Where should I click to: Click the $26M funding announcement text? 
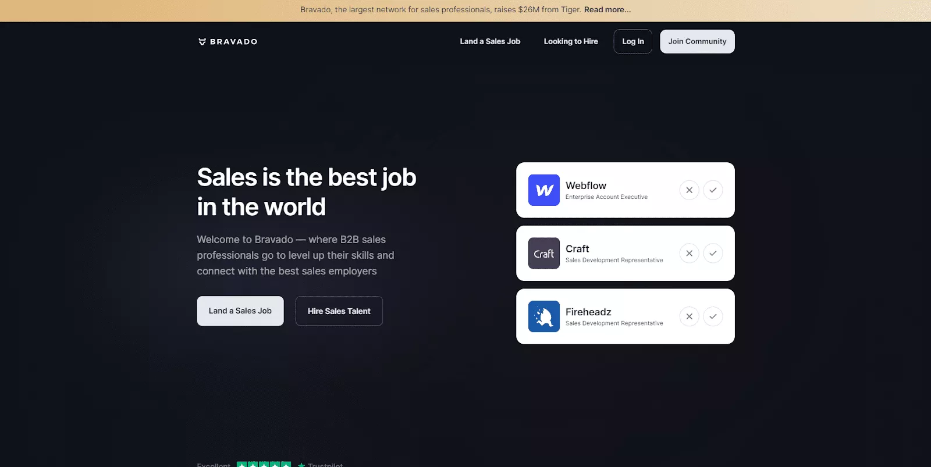click(440, 10)
